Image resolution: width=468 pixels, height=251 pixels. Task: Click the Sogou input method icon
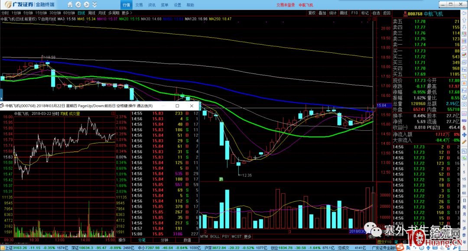tap(401, 248)
